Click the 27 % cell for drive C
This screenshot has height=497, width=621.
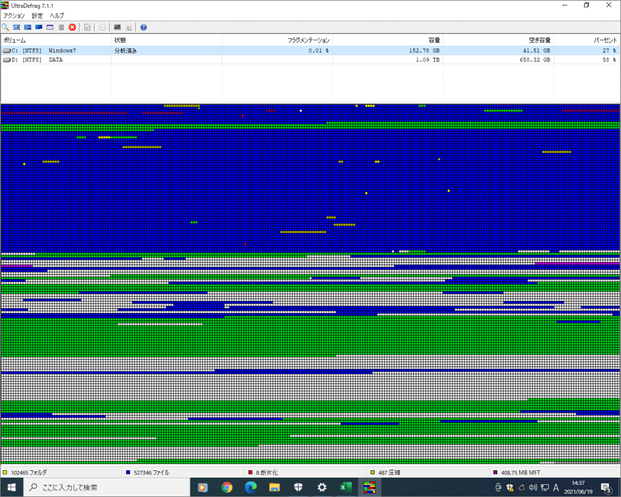pyautogui.click(x=609, y=51)
